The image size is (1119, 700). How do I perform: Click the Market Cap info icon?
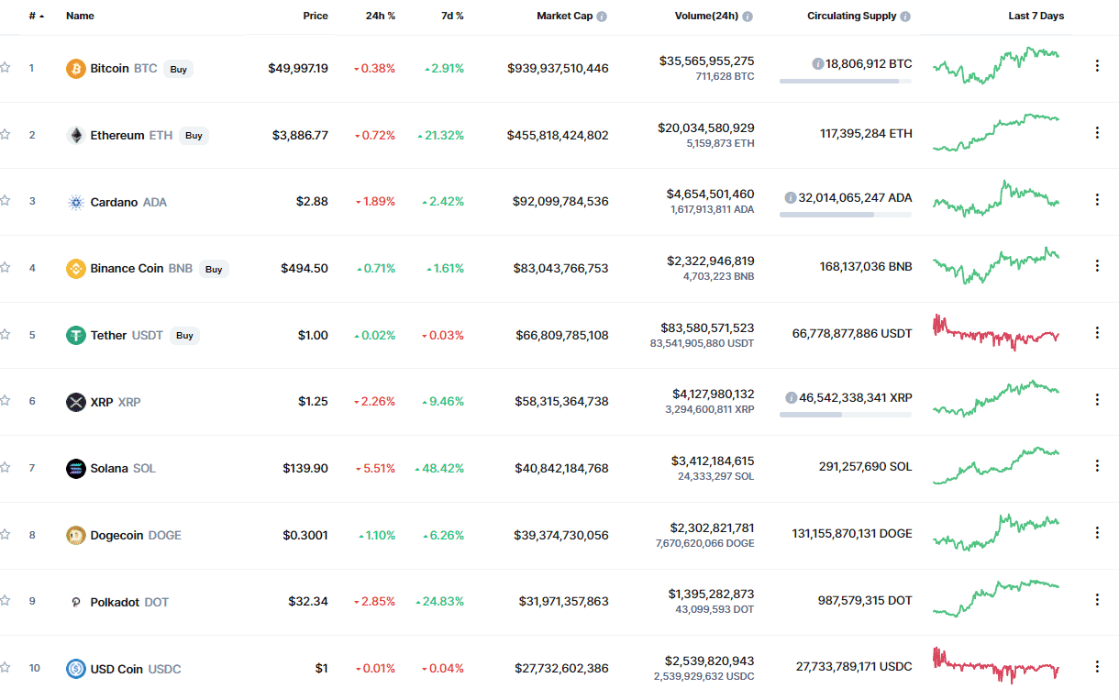602,17
